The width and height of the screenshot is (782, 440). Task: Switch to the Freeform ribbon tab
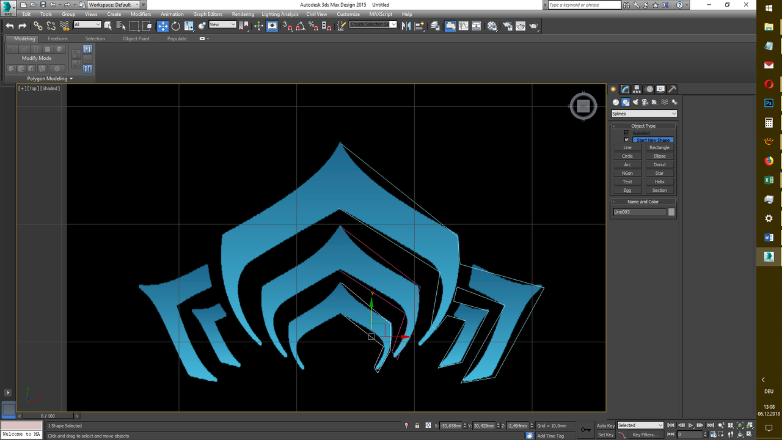click(58, 38)
